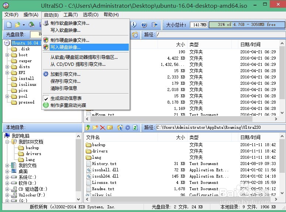Click the upper file list vertical scrollbar down arrow
The width and height of the screenshot is (286, 212).
pyautogui.click(x=282, y=113)
